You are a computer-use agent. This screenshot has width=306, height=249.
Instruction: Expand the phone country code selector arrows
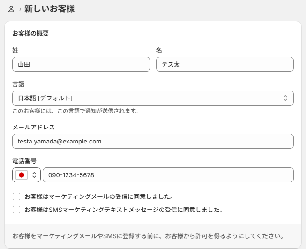(x=34, y=175)
